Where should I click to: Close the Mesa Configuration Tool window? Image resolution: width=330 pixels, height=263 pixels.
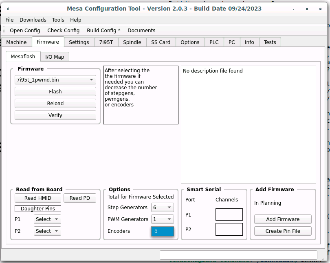pos(320,9)
